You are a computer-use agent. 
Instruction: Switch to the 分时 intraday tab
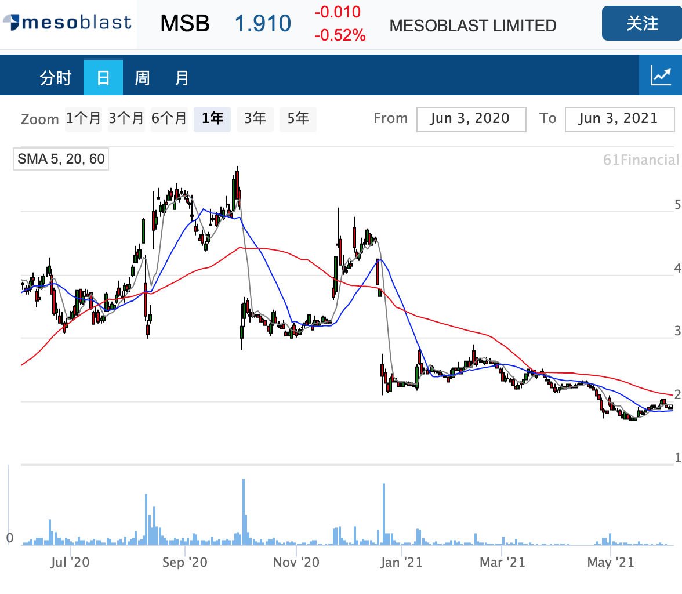[55, 78]
